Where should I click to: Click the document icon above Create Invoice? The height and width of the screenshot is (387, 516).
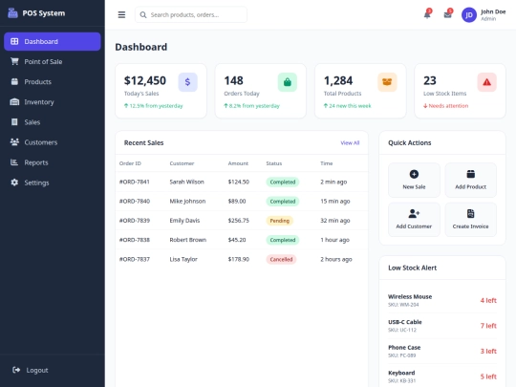470,214
